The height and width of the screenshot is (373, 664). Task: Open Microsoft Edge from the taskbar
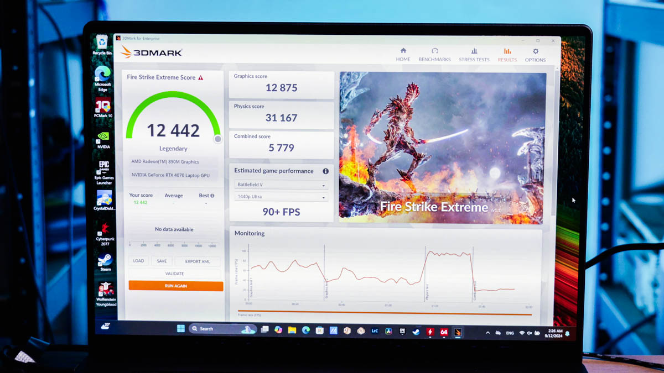pyautogui.click(x=306, y=330)
